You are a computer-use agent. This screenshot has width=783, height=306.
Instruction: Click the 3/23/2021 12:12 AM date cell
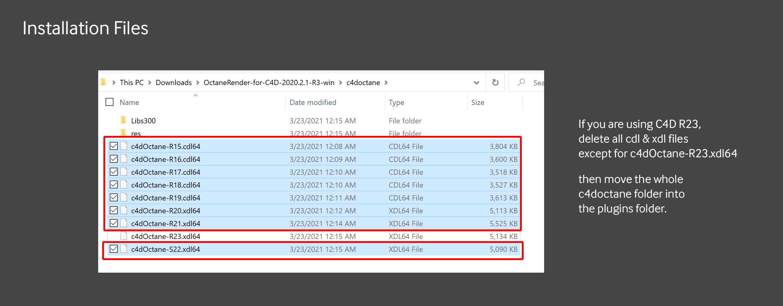coord(323,211)
